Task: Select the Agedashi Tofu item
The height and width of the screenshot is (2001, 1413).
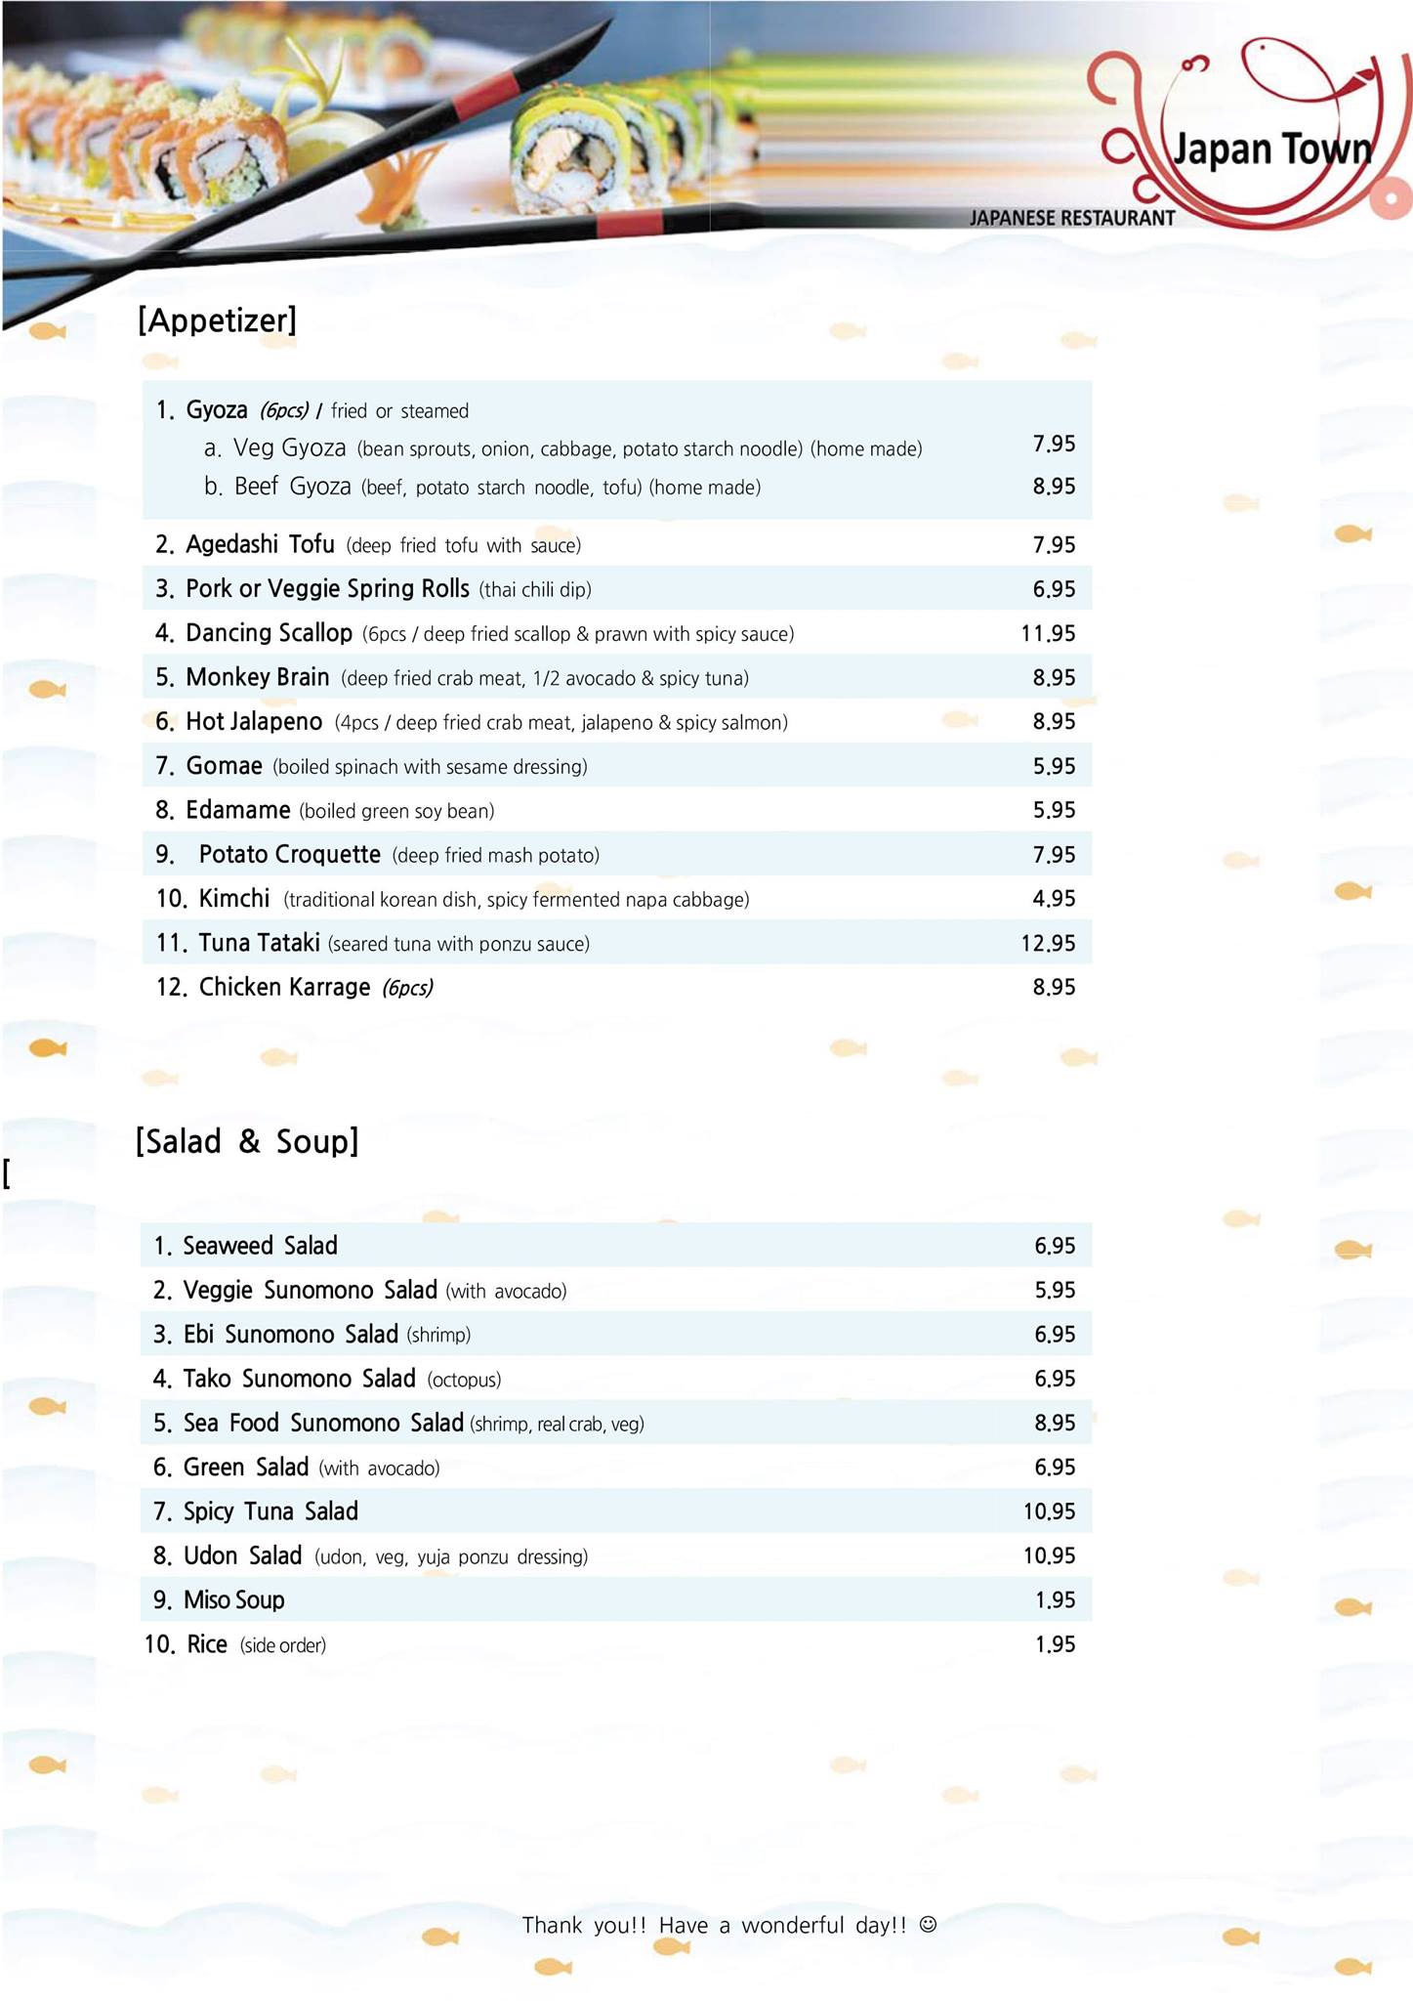Action: click(260, 544)
